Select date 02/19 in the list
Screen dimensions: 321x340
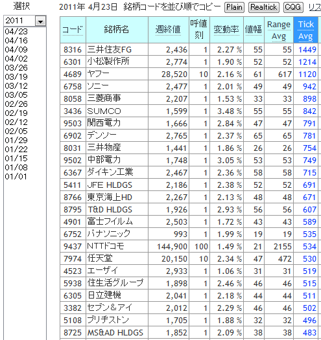point(16,113)
